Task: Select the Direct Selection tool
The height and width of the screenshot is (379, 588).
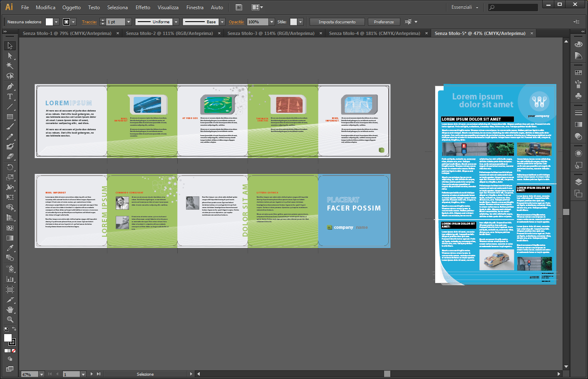Action: 10,56
